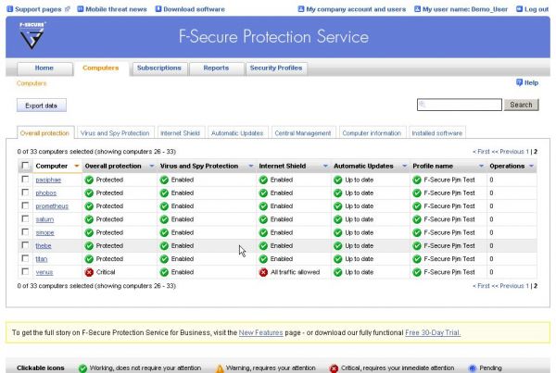The image size is (556, 373).
Task: Open the Free 30-Day Trial link
Action: pos(433,332)
